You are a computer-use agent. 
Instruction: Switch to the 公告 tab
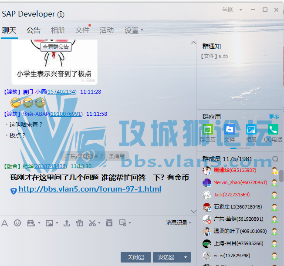tap(34, 30)
